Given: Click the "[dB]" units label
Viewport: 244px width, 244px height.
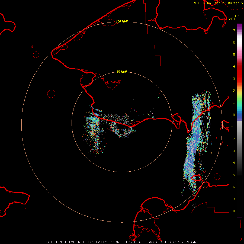Looking at the screenshot, I should [231, 19].
